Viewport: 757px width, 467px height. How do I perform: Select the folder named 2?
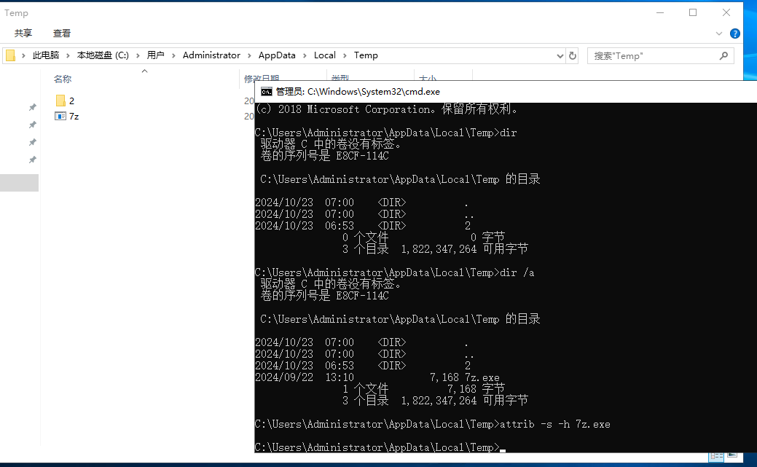click(x=65, y=101)
